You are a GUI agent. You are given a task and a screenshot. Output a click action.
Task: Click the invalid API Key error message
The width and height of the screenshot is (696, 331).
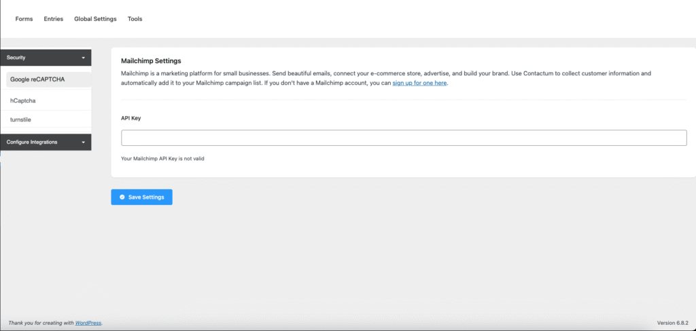pyautogui.click(x=162, y=159)
